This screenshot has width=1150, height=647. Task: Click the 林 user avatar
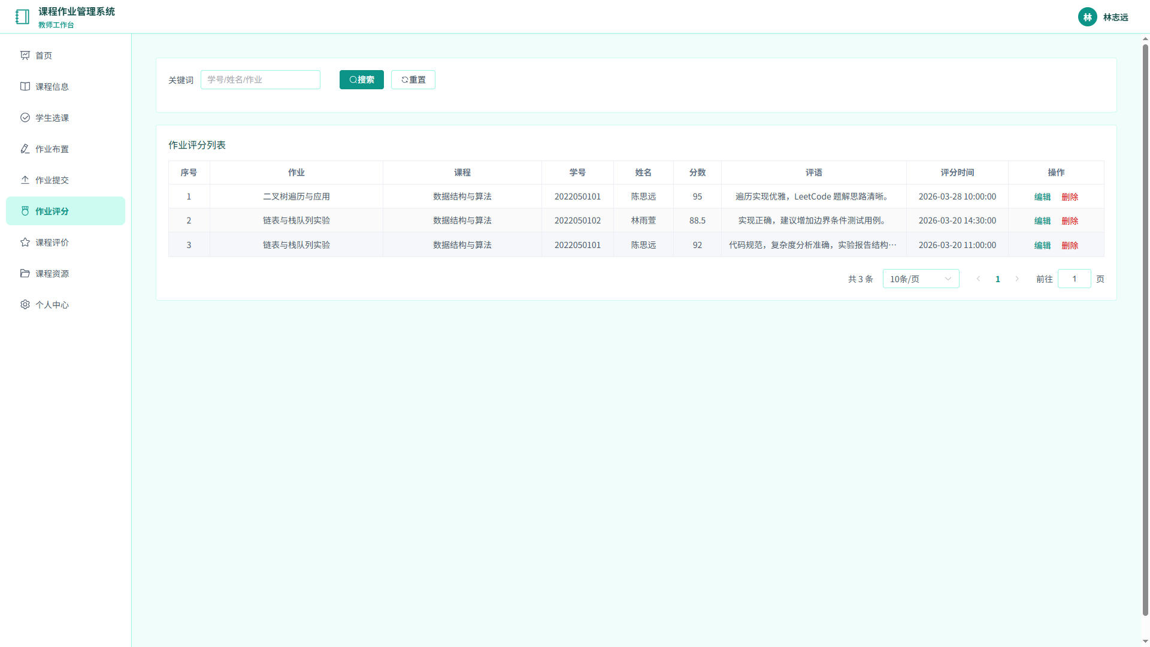(1088, 17)
